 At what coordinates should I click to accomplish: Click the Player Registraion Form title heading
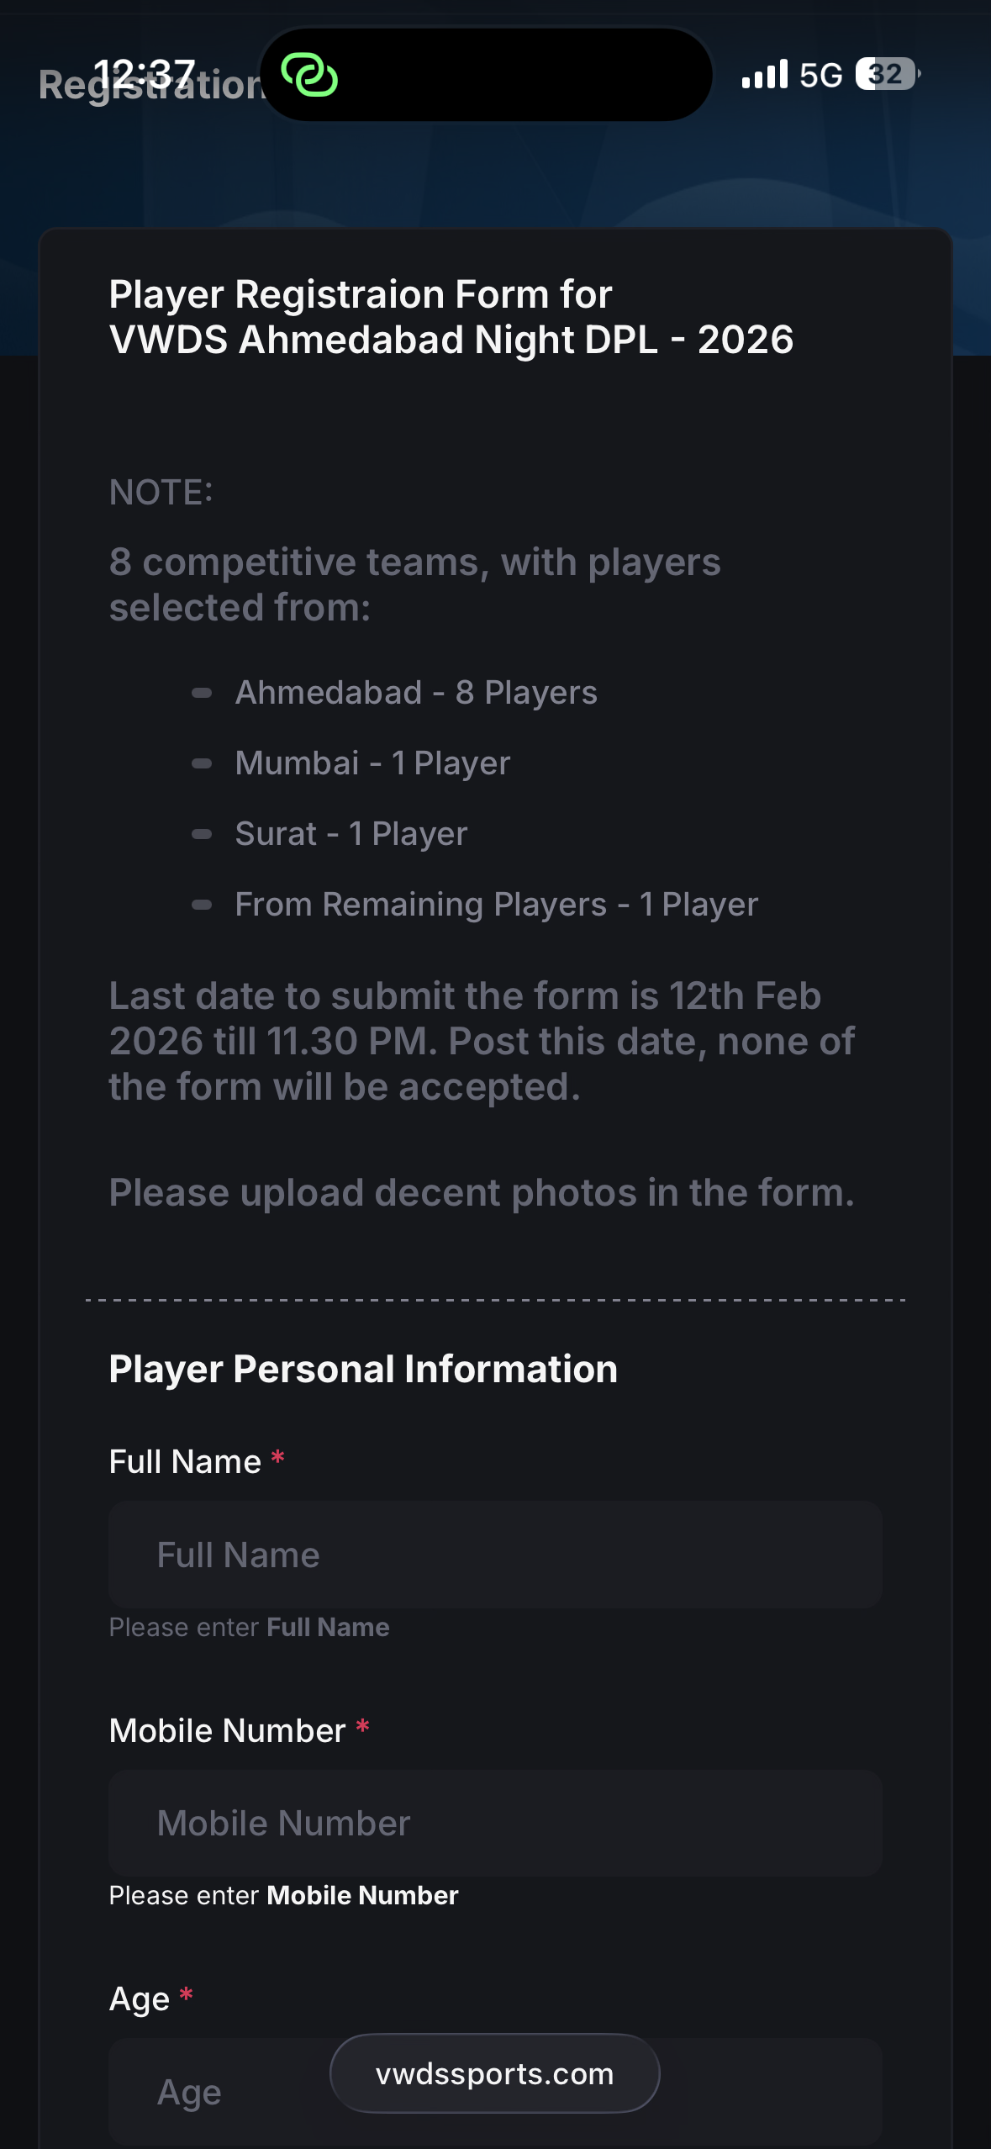(451, 317)
